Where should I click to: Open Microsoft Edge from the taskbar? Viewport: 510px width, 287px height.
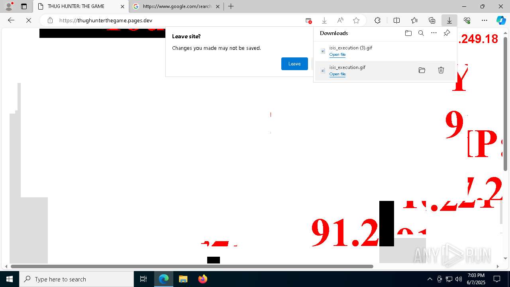point(164,279)
